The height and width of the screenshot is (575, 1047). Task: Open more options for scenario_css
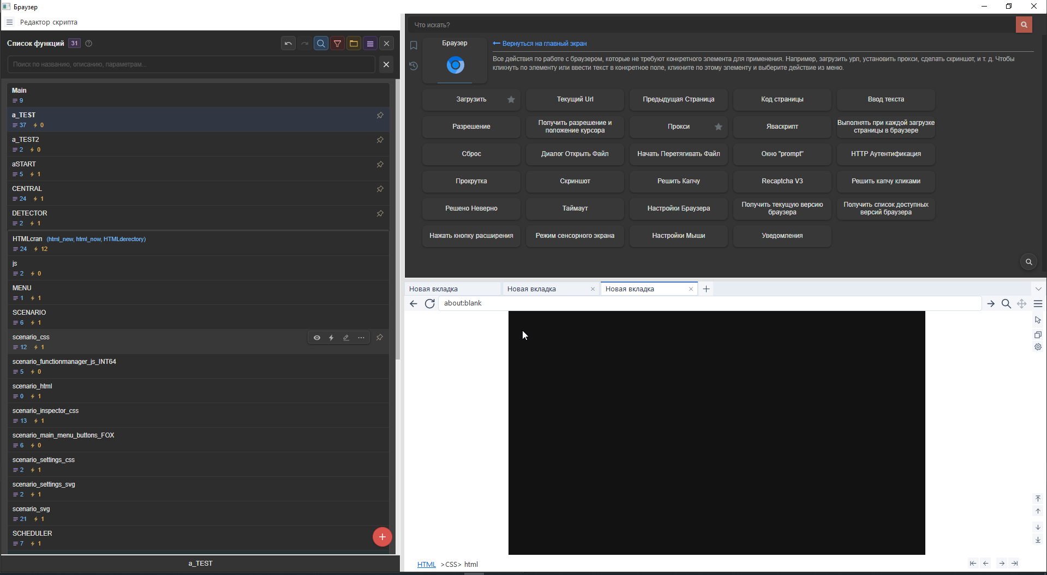[x=361, y=338]
